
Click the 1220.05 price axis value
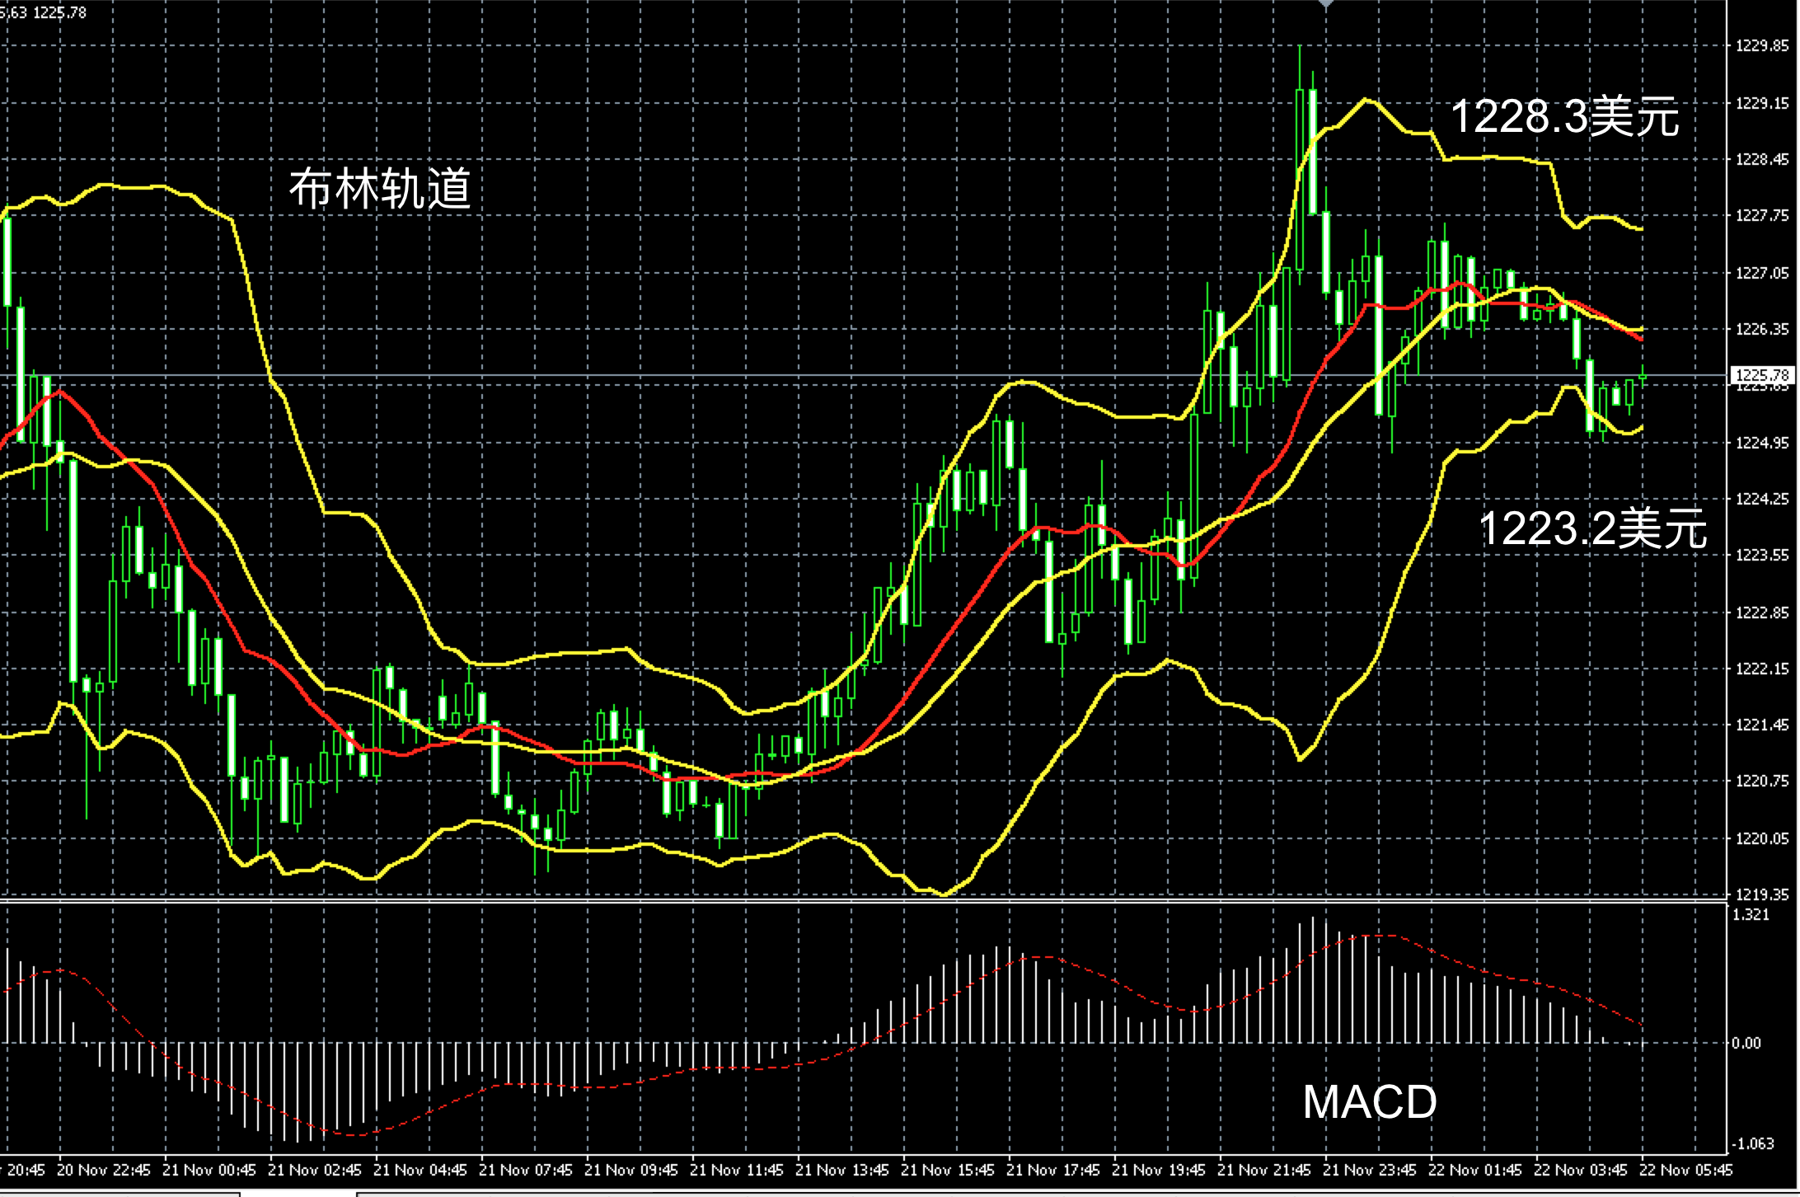tap(1762, 838)
